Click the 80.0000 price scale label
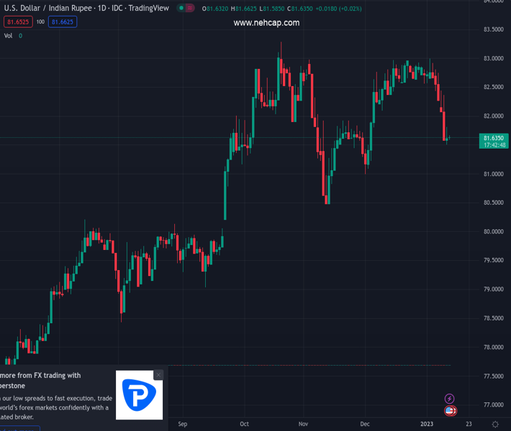Image resolution: width=511 pixels, height=431 pixels. [x=492, y=231]
